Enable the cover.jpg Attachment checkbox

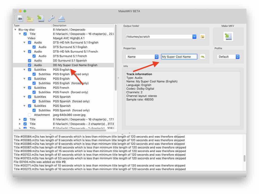(x=30, y=115)
